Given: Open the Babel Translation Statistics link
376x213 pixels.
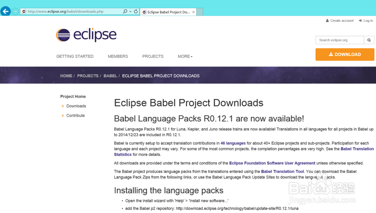Looking at the screenshot, I should (357, 149).
